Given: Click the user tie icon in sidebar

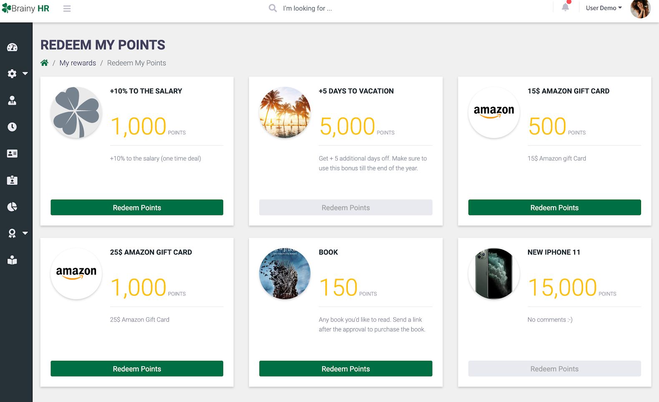Looking at the screenshot, I should [x=12, y=100].
